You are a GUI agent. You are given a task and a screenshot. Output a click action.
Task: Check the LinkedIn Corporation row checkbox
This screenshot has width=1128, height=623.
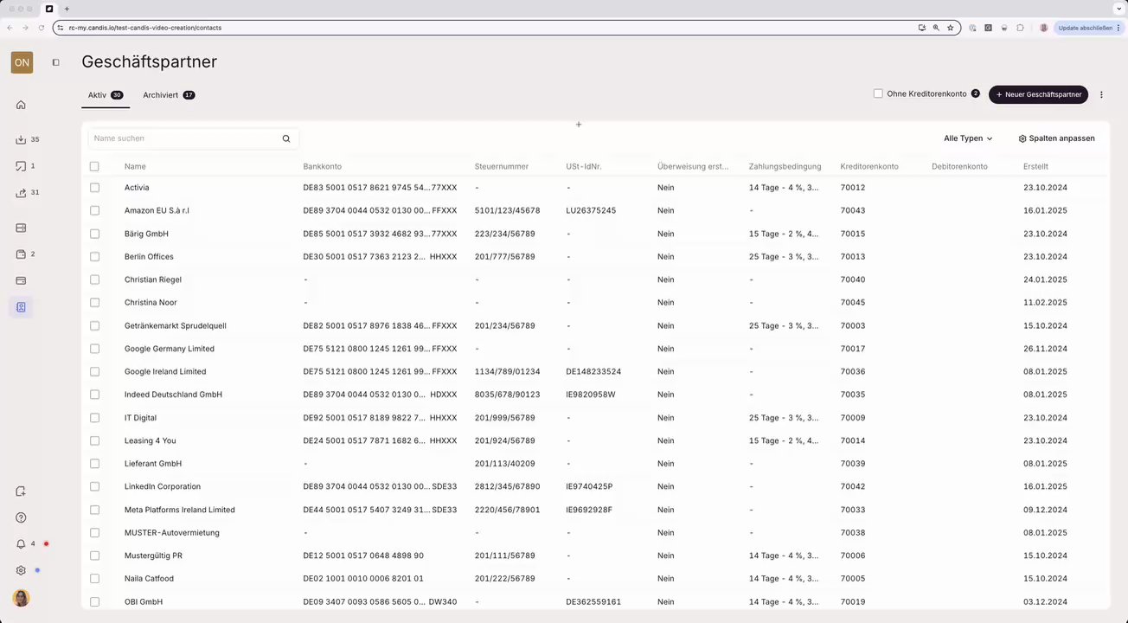[x=94, y=486]
